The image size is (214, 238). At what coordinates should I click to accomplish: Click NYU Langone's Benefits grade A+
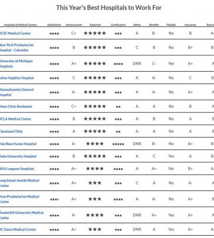tap(154, 169)
